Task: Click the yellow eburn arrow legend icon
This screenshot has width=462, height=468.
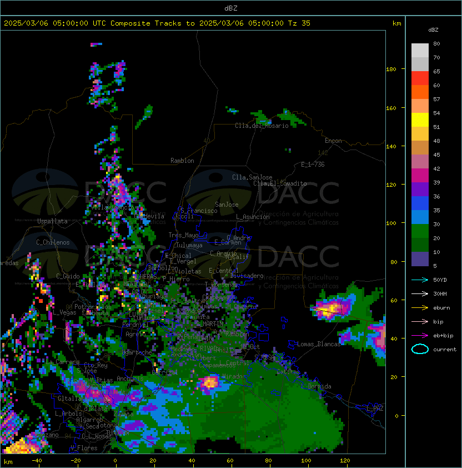Action: pos(420,308)
